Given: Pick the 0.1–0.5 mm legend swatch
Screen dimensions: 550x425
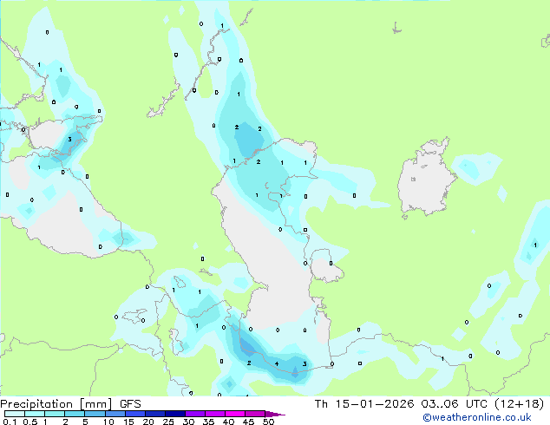Looking at the screenshot, I should pyautogui.click(x=15, y=414).
